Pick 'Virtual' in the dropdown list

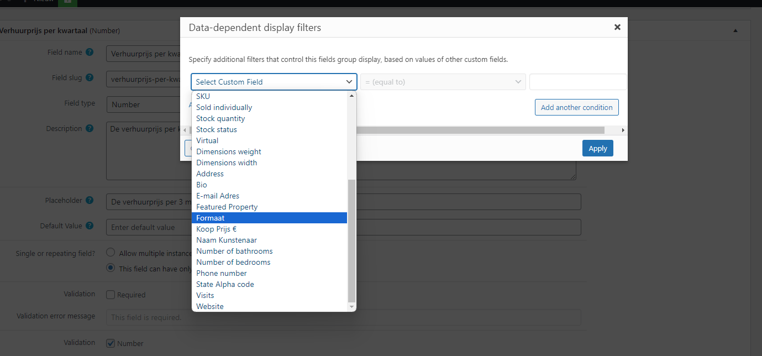(269, 140)
